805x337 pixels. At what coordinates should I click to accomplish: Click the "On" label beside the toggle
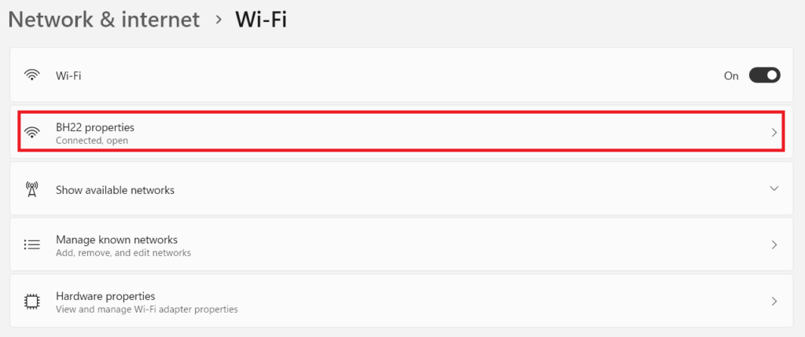[731, 76]
